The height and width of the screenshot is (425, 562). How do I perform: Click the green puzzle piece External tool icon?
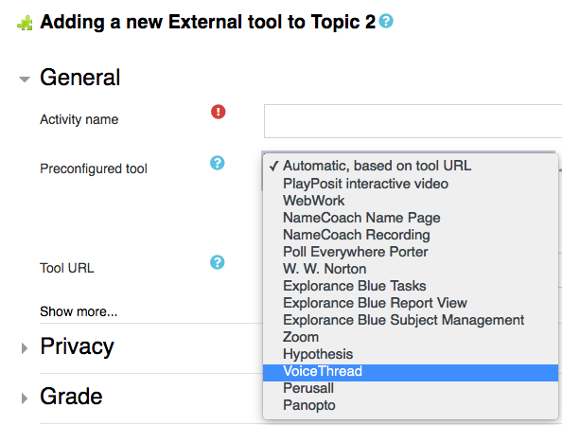[26, 24]
